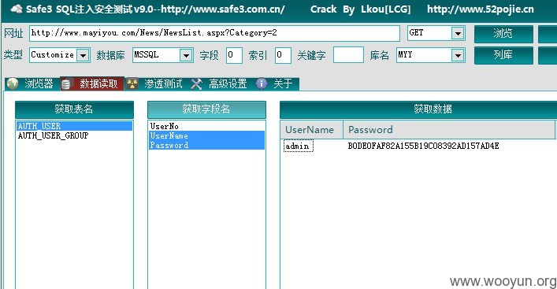Select the AUTH_USER table
This screenshot has width=557, height=289.
pyautogui.click(x=74, y=126)
